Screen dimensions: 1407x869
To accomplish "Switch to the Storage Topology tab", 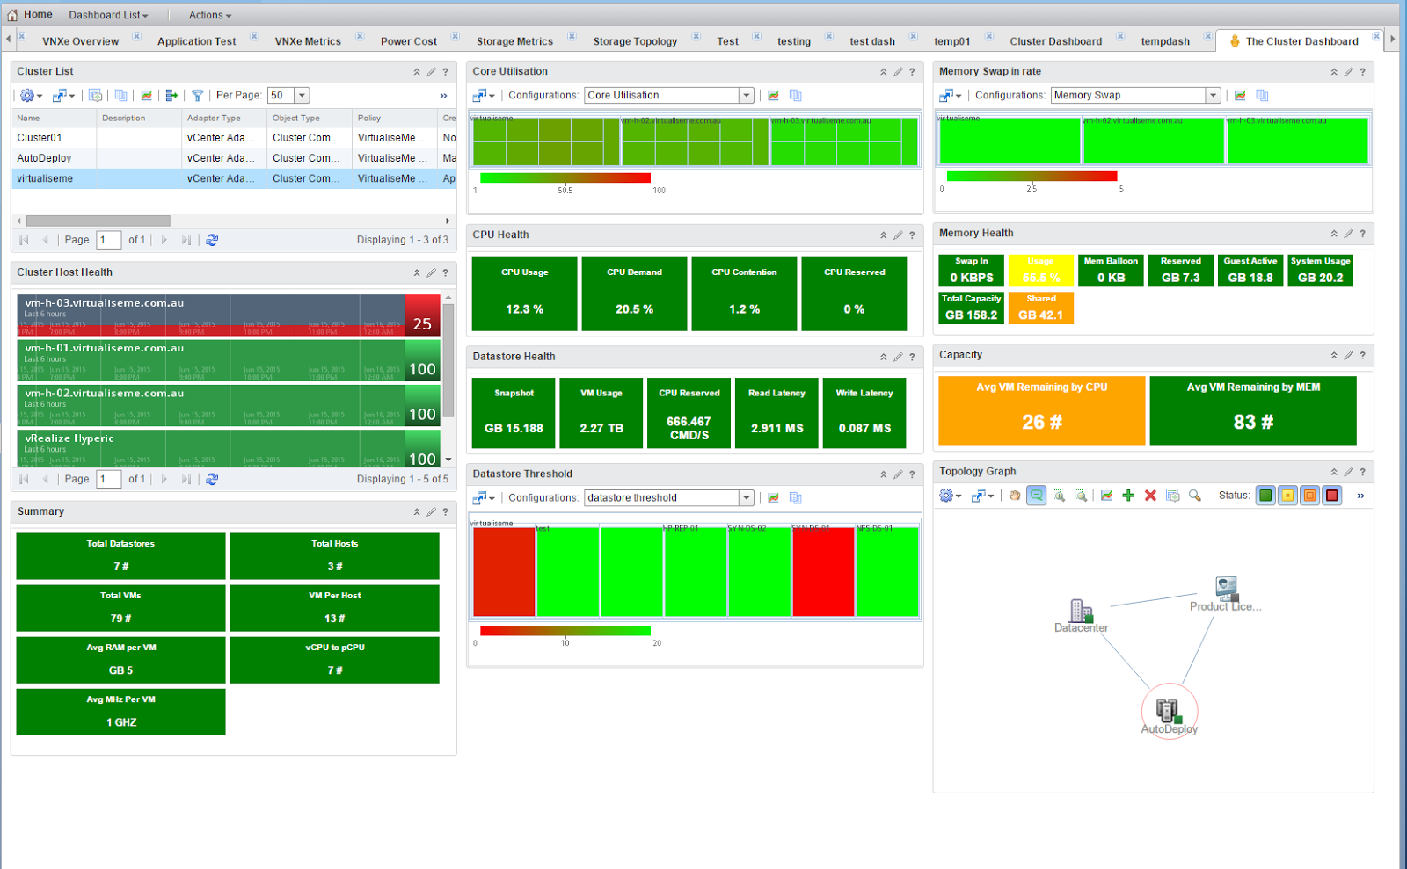I will tap(635, 41).
